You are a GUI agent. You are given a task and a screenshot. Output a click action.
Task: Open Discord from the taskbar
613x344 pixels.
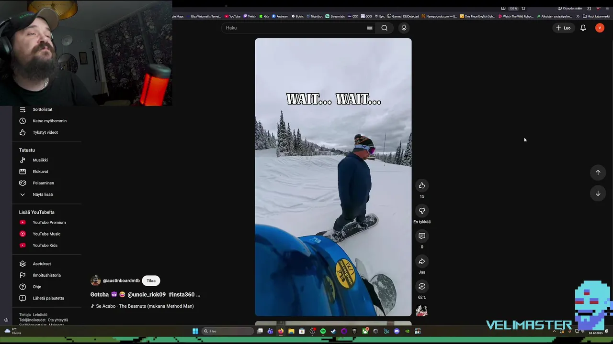coord(397,331)
